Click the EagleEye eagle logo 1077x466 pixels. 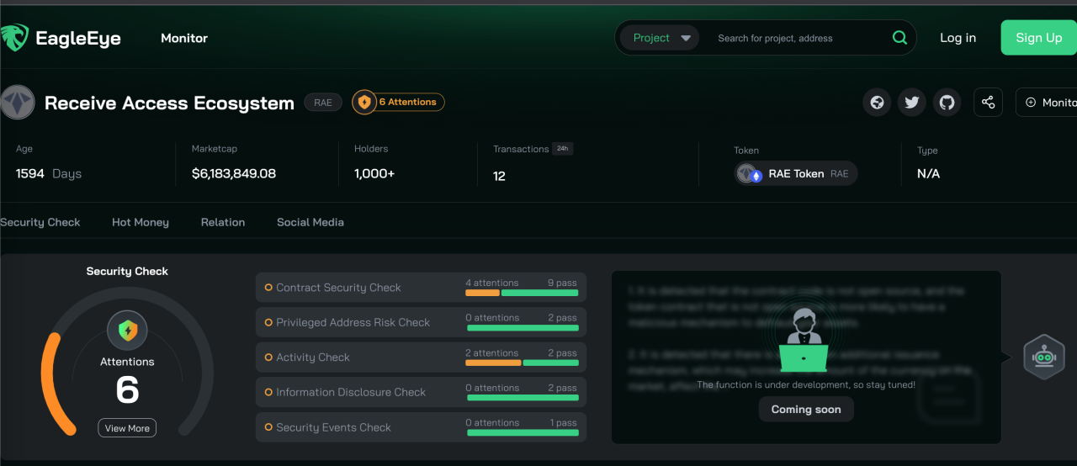coord(14,38)
